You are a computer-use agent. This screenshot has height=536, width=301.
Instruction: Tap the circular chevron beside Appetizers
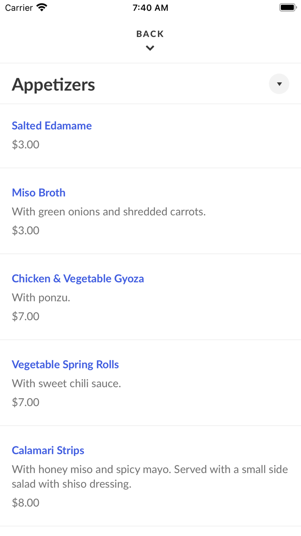coord(279,84)
